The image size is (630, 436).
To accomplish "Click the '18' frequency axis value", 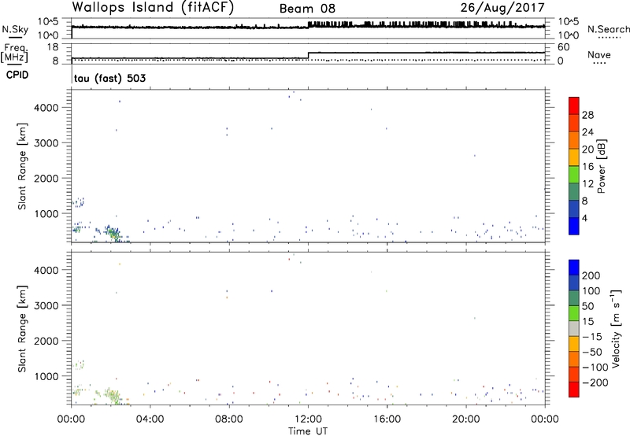I will [53, 47].
